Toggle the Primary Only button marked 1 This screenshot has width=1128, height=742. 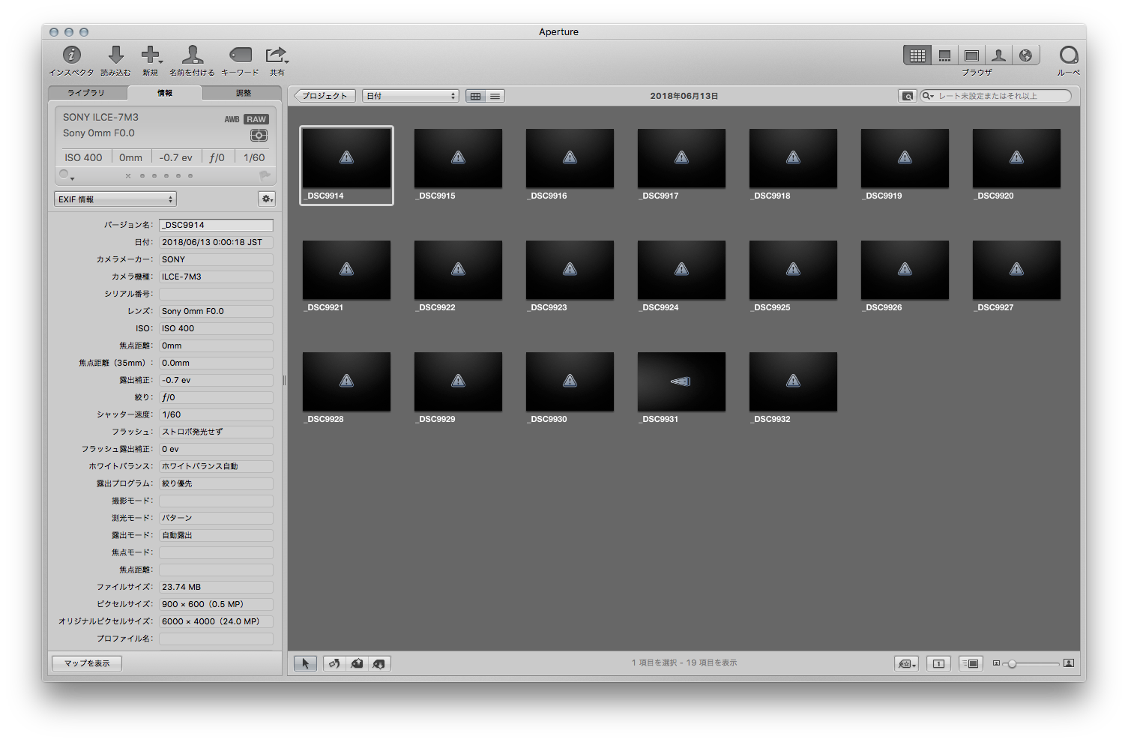point(938,663)
